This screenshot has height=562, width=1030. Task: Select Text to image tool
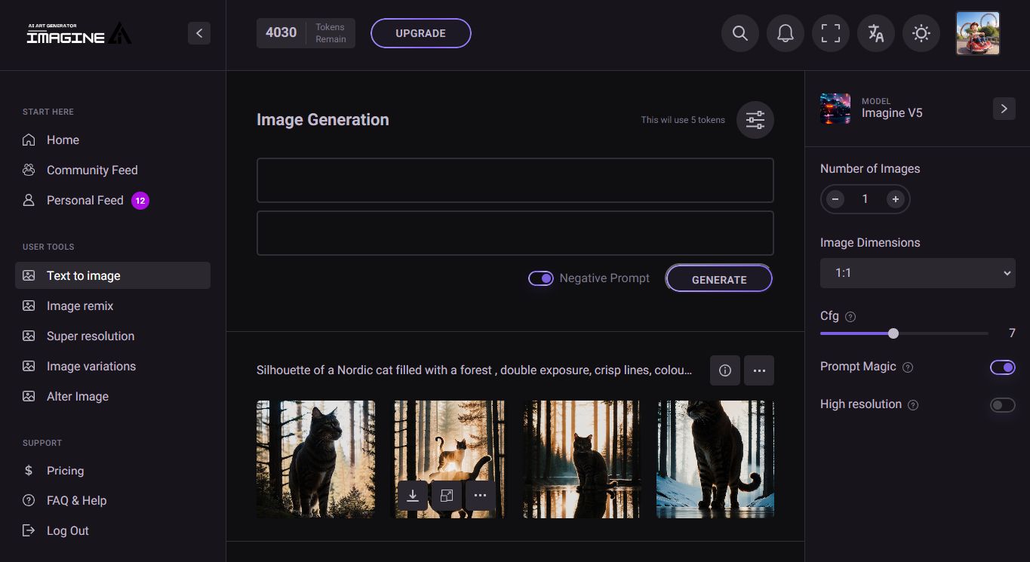[x=112, y=275]
